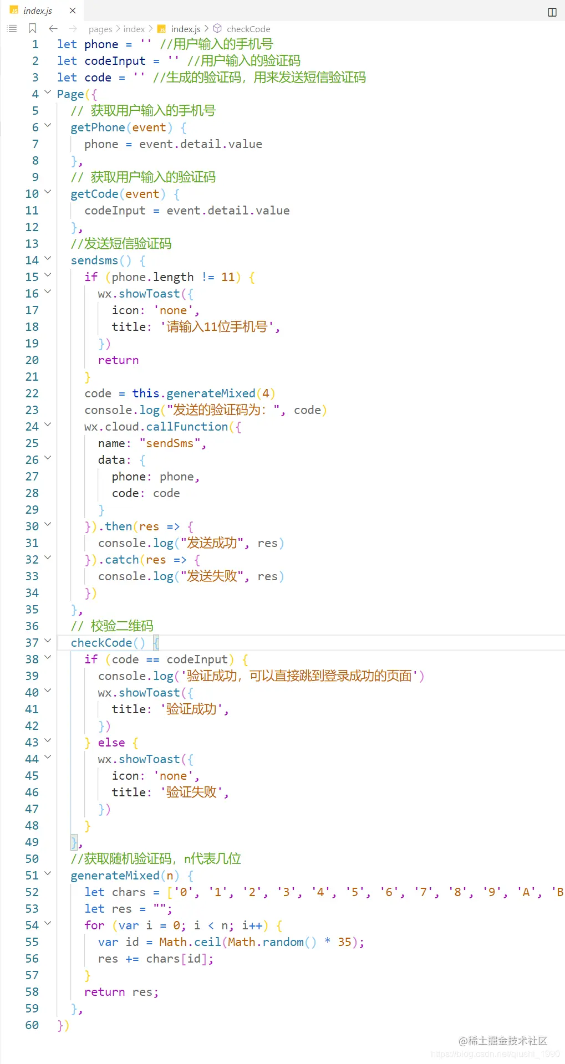This screenshot has width=565, height=1064.
Task: Click the pages breadcrumb
Action: (x=100, y=29)
